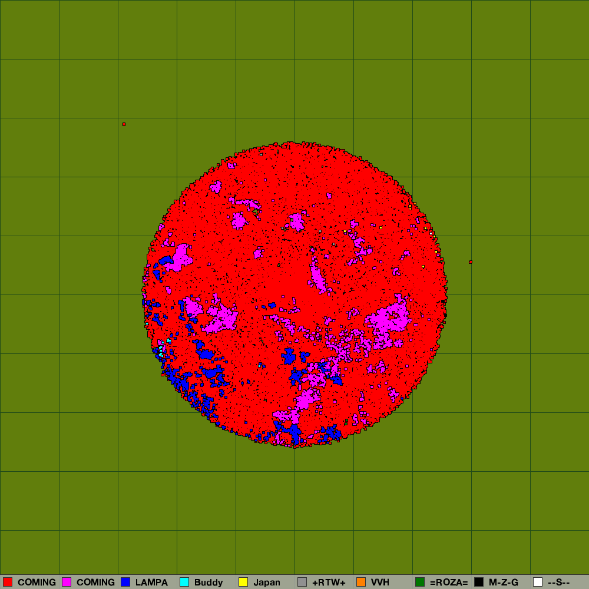Click the COMING label beside the red swatch
589x589 pixels.
click(37, 583)
